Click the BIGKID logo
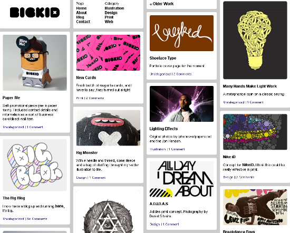This screenshot has width=290, height=233. [35, 13]
